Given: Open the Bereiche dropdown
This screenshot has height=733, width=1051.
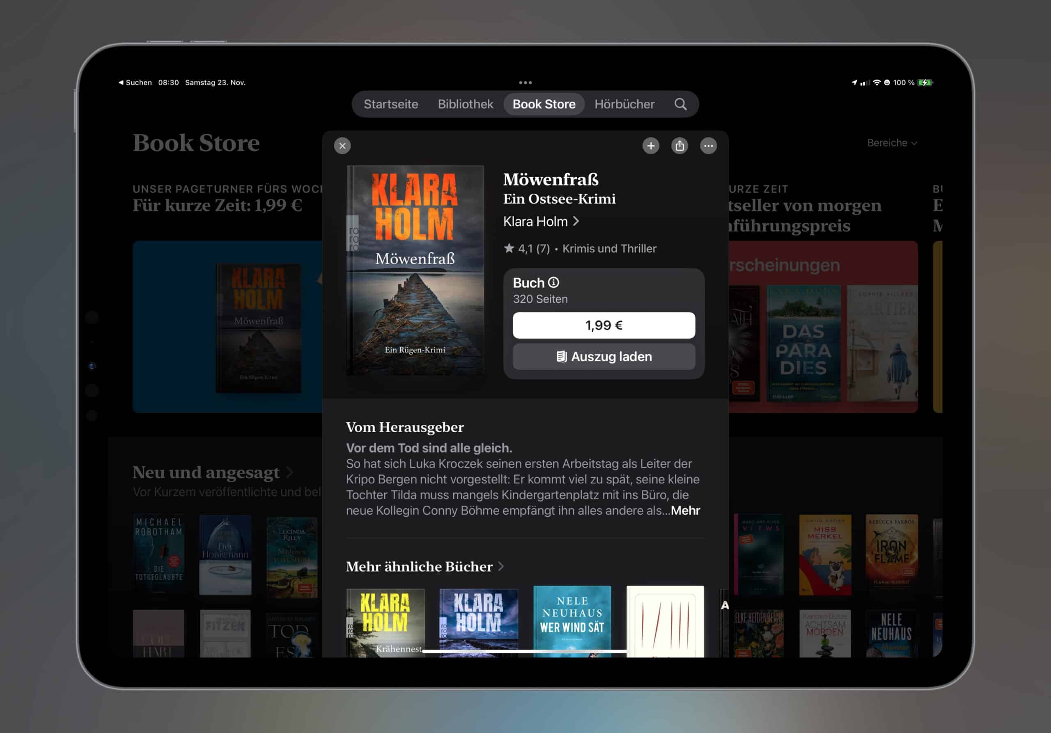Looking at the screenshot, I should pos(892,143).
